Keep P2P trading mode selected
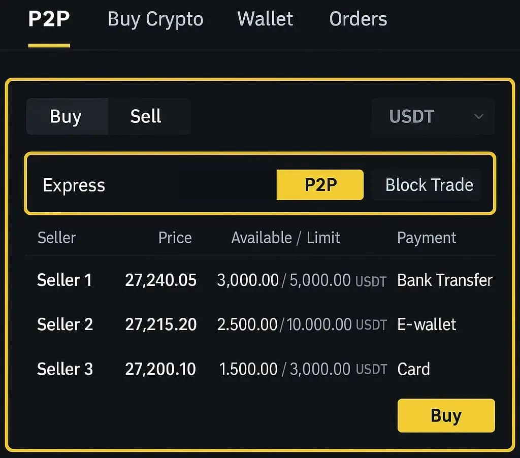This screenshot has height=458, width=520. [319, 184]
